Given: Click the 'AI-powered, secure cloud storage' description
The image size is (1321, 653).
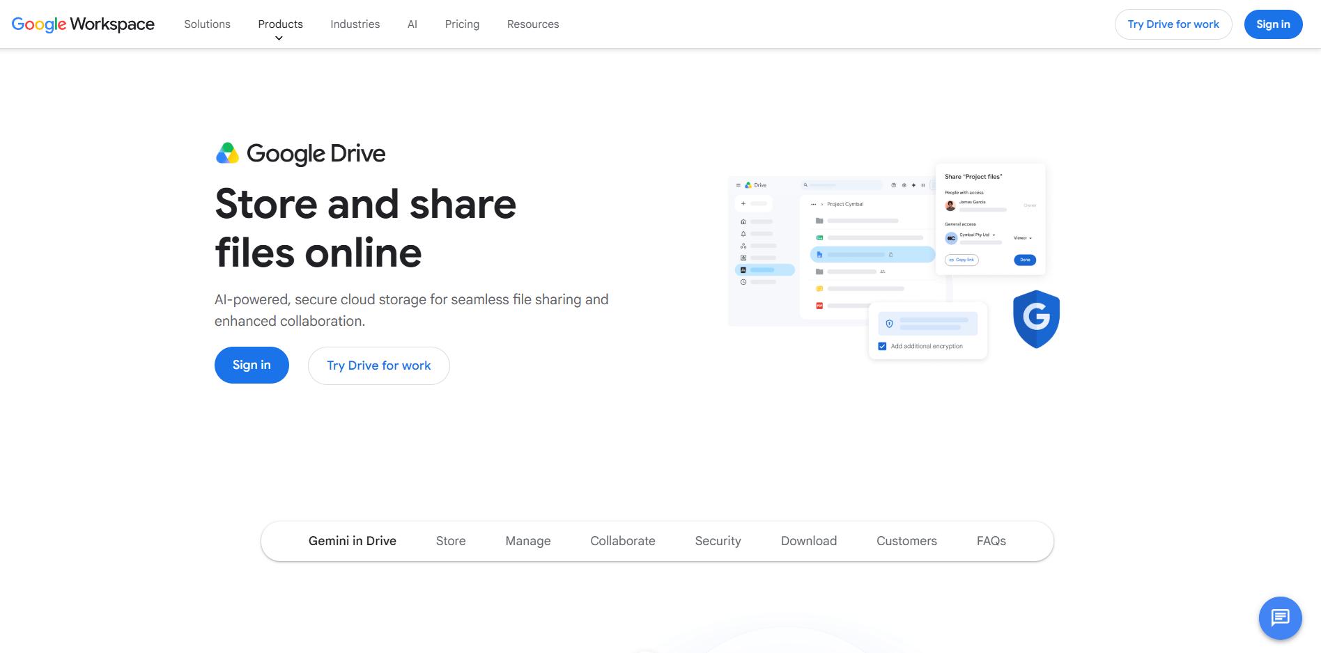Looking at the screenshot, I should point(412,310).
